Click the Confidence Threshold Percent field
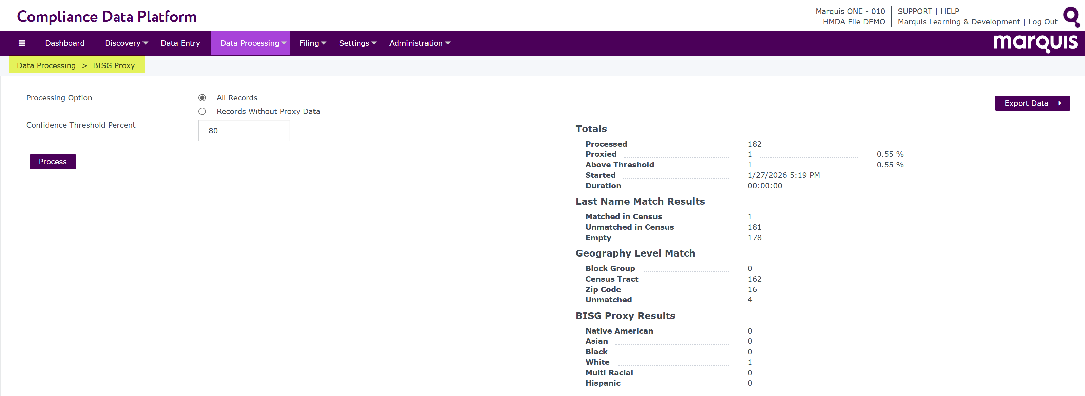Image resolution: width=1085 pixels, height=396 pixels. [244, 131]
